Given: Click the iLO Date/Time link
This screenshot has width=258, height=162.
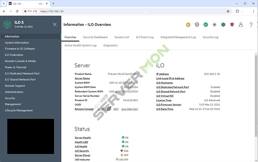Looking at the screenshot, I should tap(165, 109).
